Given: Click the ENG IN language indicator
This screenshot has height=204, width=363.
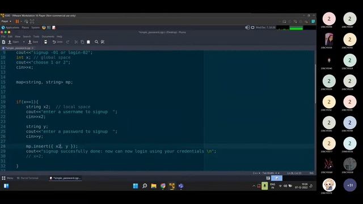Looking at the screenshot, I should [272, 186].
